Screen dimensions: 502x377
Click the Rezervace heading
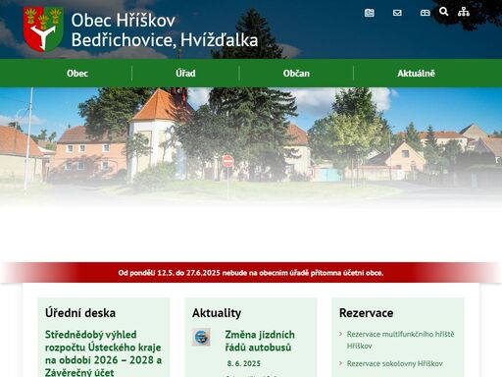coord(366,313)
